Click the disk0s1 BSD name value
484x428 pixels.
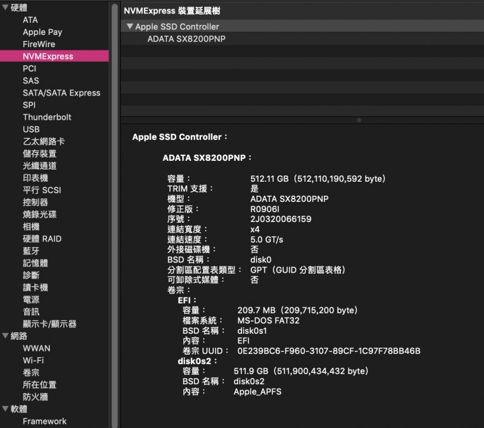[x=252, y=330]
